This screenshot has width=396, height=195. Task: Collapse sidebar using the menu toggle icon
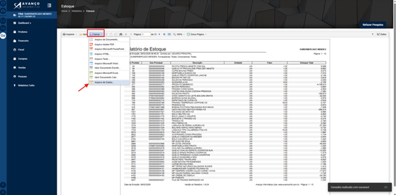click(49, 5)
